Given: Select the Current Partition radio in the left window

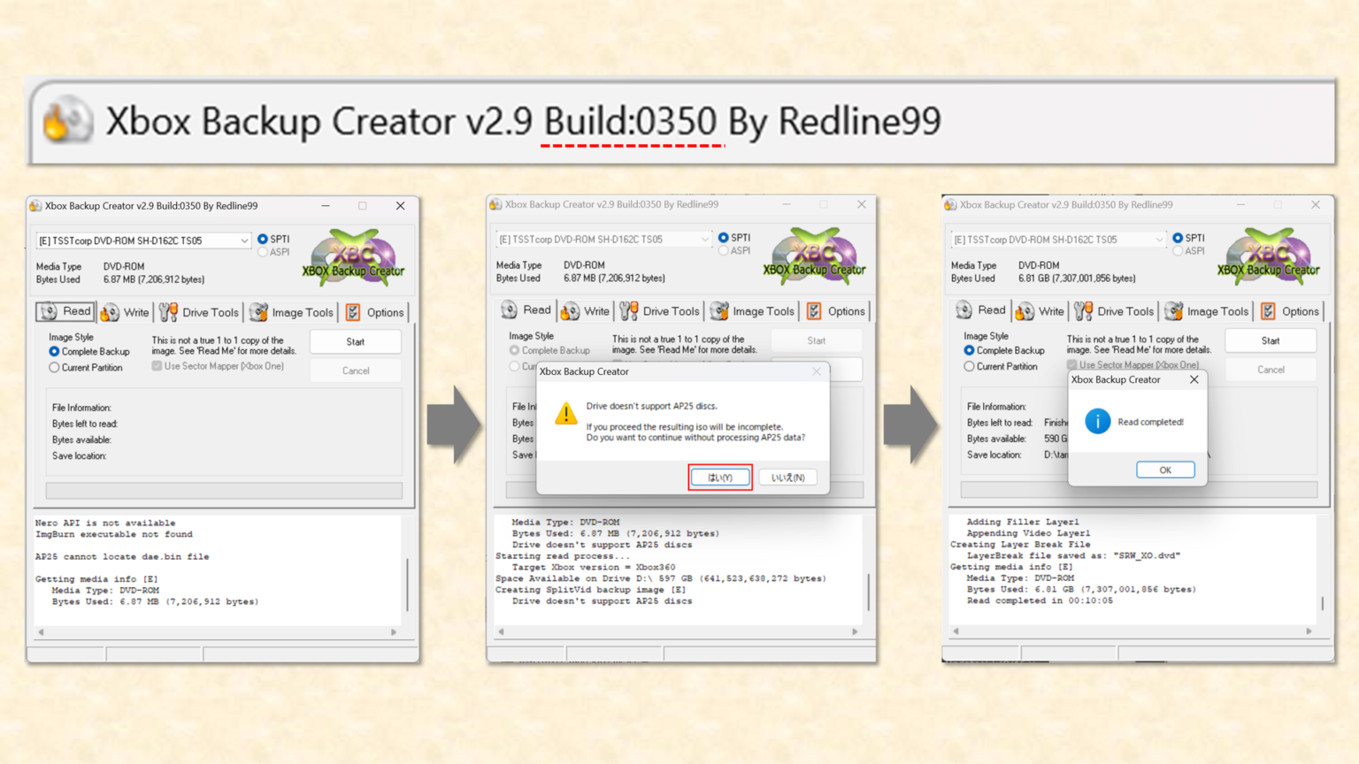Looking at the screenshot, I should click(x=55, y=368).
